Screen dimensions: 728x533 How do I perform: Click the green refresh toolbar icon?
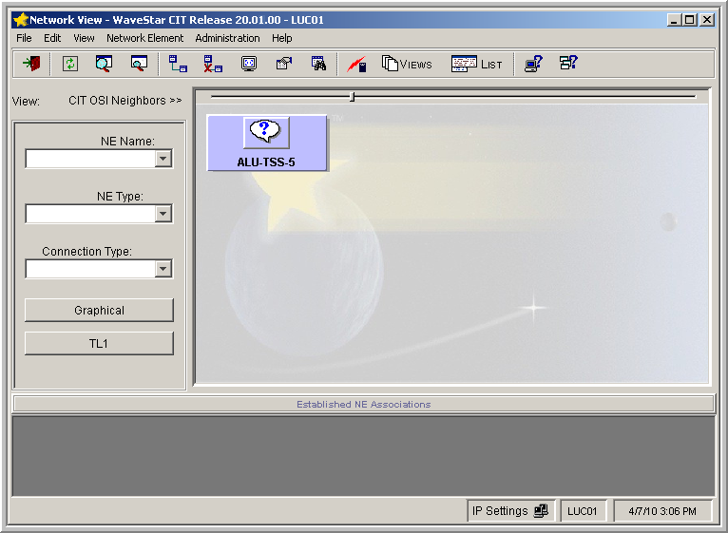coord(69,64)
